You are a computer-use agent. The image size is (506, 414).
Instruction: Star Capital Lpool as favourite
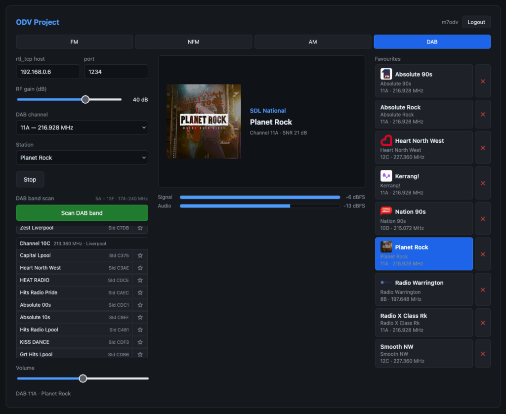(x=140, y=255)
